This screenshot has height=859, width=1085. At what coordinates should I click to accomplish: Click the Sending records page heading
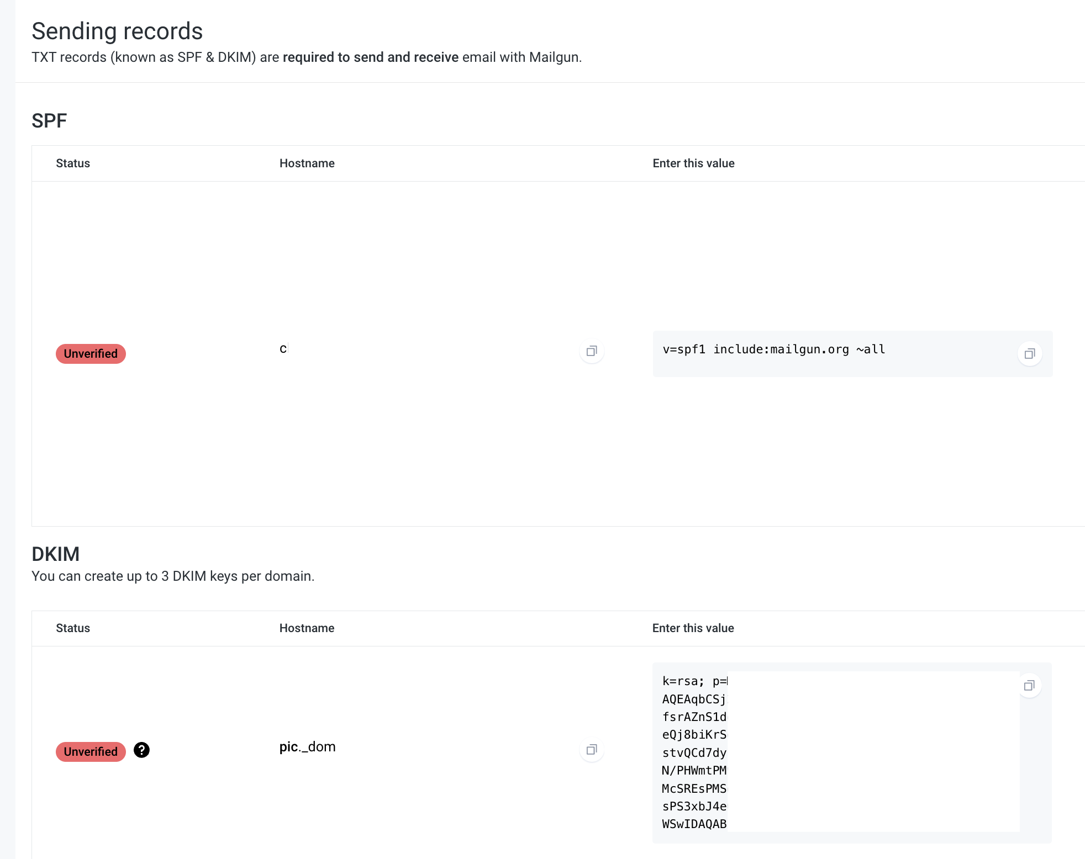click(117, 31)
